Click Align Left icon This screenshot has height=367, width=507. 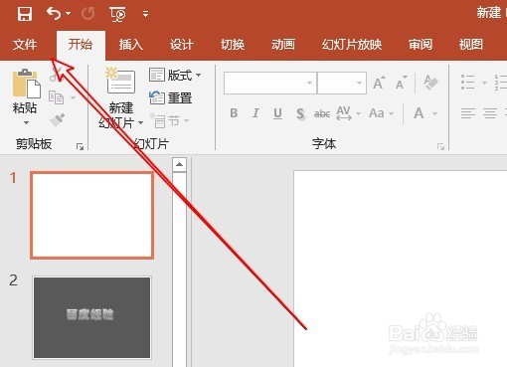(x=468, y=113)
